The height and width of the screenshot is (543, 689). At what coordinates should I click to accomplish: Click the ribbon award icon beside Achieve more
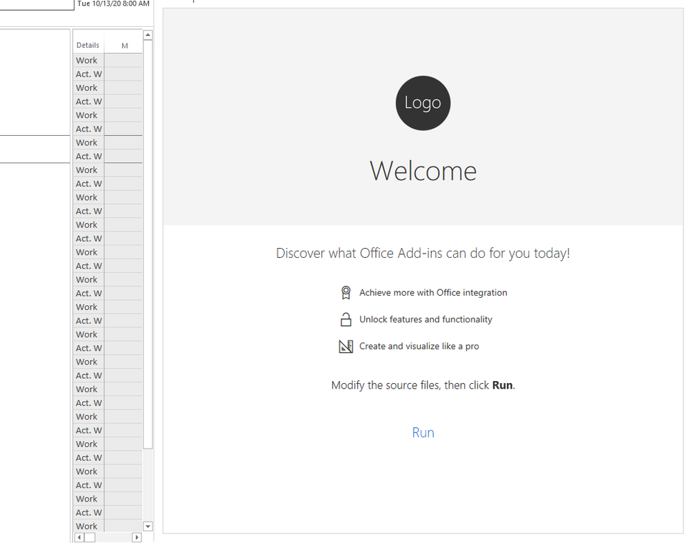coord(346,292)
